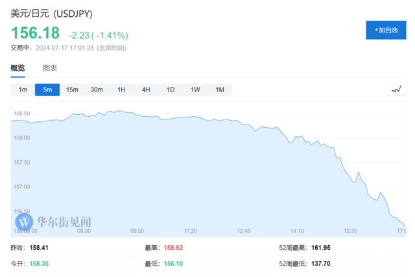Select the 5m timeframe
The image size is (415, 277).
(47, 90)
